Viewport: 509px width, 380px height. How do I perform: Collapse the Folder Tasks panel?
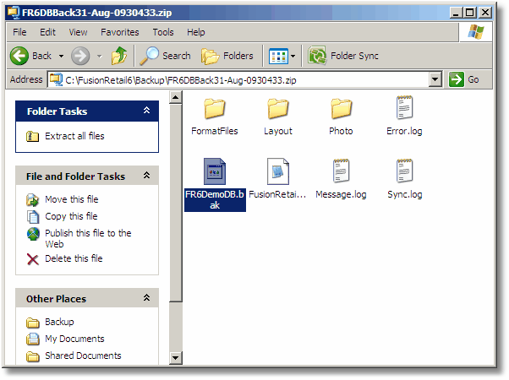click(147, 111)
